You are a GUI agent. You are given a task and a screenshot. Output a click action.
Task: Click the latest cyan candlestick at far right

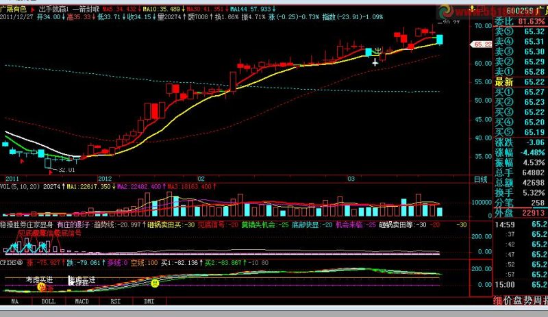coord(440,40)
